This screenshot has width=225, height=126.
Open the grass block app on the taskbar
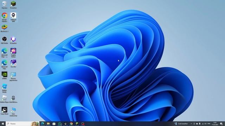[x=77, y=124]
